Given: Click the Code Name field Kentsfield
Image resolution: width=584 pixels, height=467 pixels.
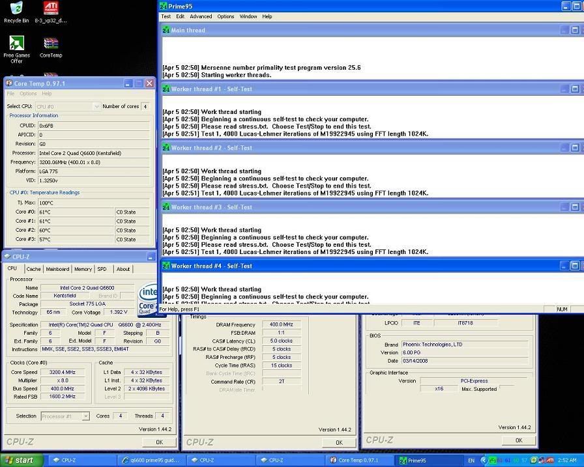Looking at the screenshot, I should (x=65, y=296).
